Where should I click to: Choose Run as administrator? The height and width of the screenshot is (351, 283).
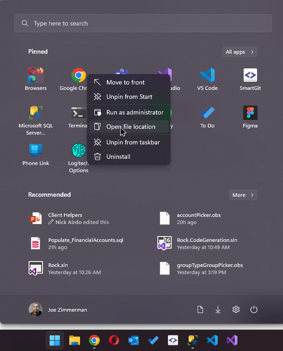(x=129, y=112)
